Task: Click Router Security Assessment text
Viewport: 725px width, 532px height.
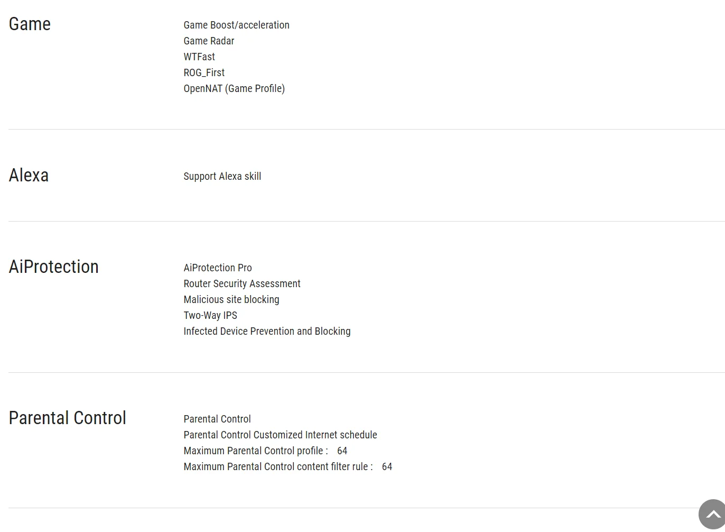Action: [x=242, y=283]
